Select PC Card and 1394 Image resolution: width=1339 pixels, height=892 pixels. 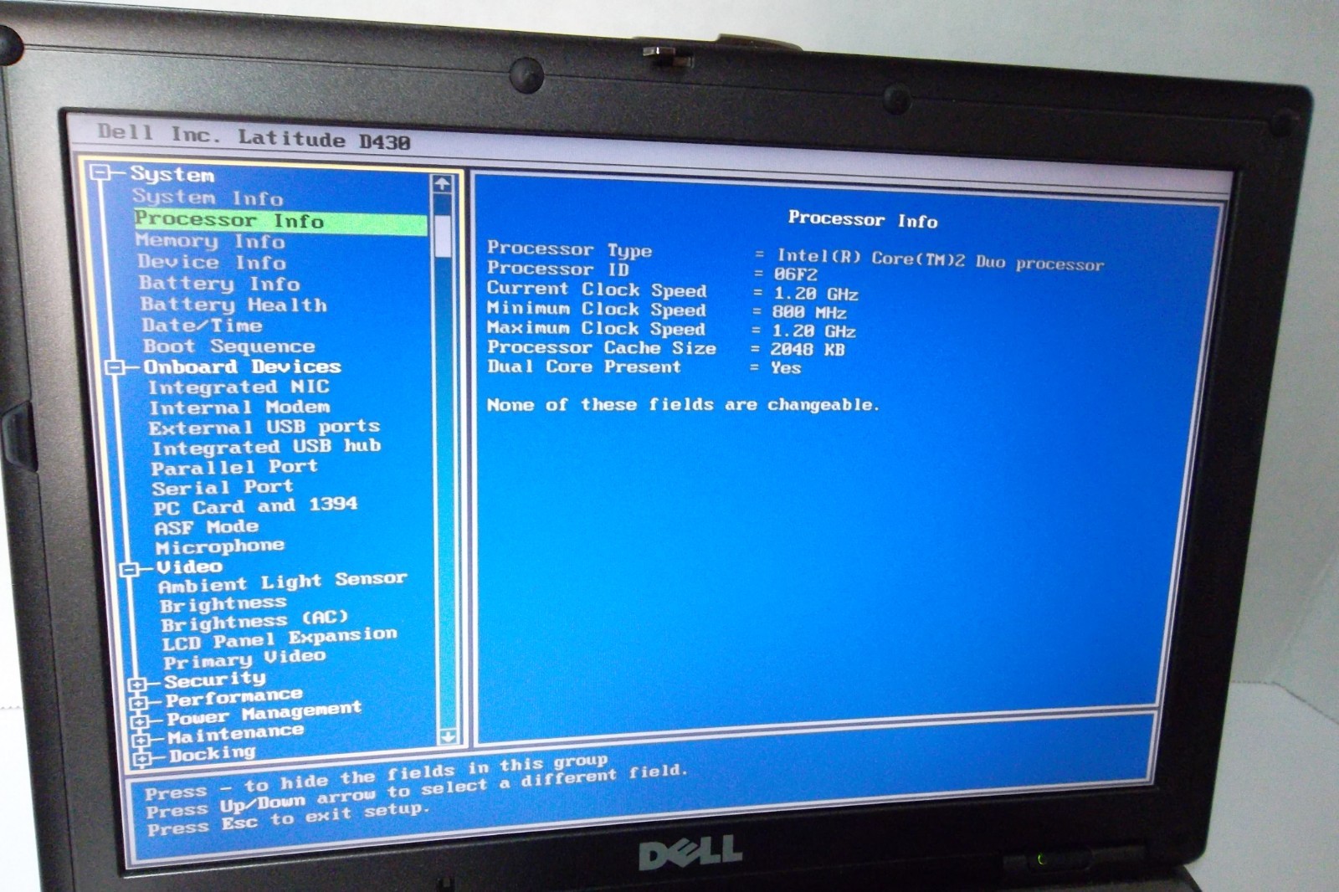[255, 506]
